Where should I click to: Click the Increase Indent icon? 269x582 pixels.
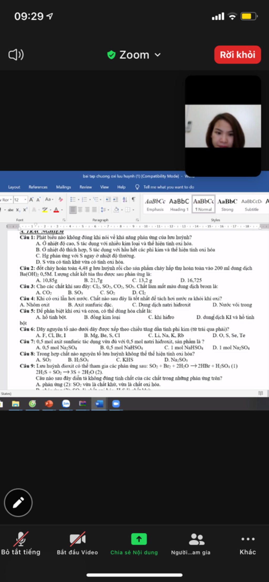115,200
